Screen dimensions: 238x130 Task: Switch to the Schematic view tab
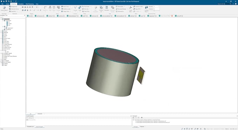click(40, 114)
